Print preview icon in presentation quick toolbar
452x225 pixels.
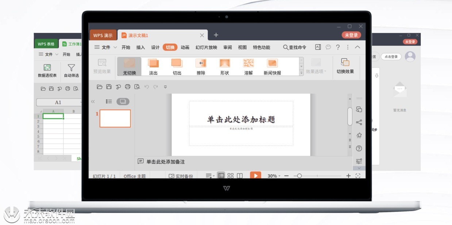[x=137, y=87]
